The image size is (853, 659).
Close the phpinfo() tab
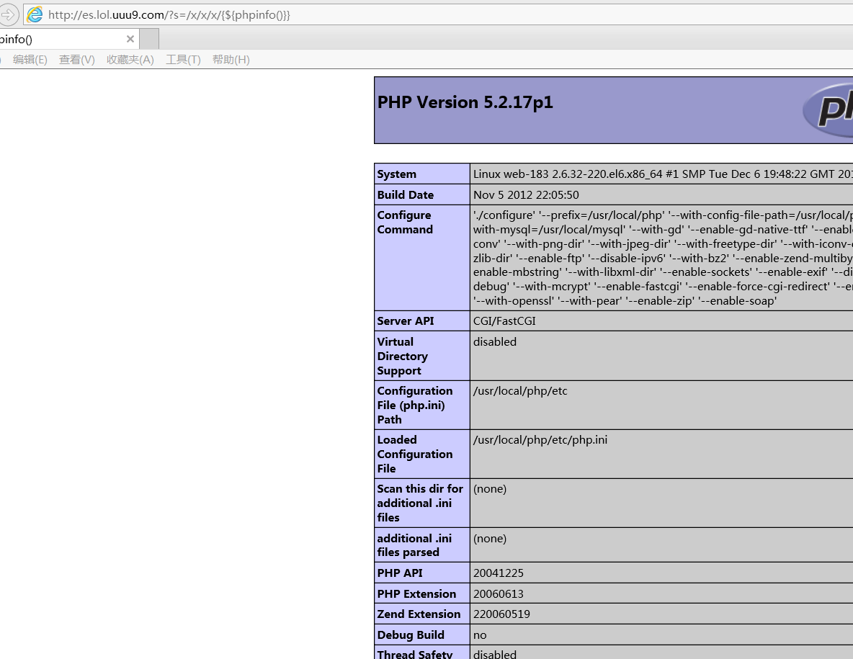[x=130, y=39]
